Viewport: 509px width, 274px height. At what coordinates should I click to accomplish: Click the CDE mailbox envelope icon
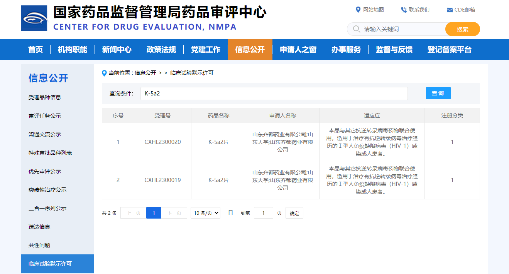pos(449,10)
